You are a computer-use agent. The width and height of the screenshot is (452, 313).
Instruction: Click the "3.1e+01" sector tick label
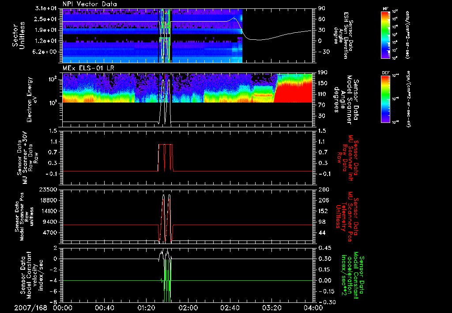tap(46, 8)
